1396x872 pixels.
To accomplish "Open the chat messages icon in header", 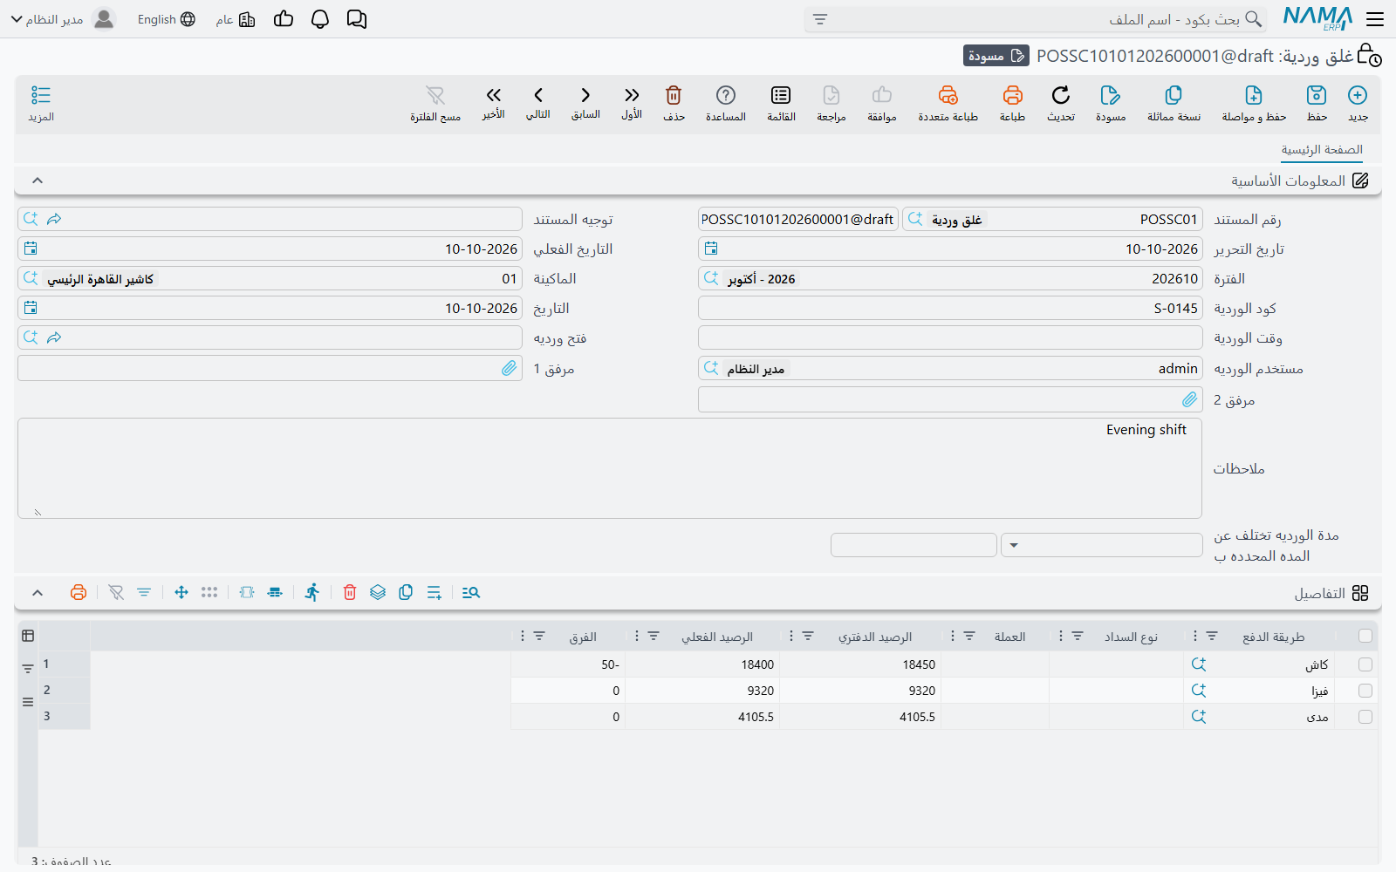I will pyautogui.click(x=357, y=19).
